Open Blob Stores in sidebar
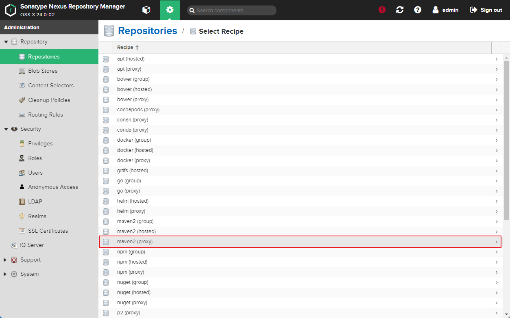Image resolution: width=510 pixels, height=318 pixels. [49, 71]
